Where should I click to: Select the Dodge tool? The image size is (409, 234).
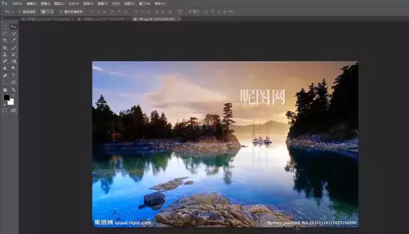(x=13, y=68)
